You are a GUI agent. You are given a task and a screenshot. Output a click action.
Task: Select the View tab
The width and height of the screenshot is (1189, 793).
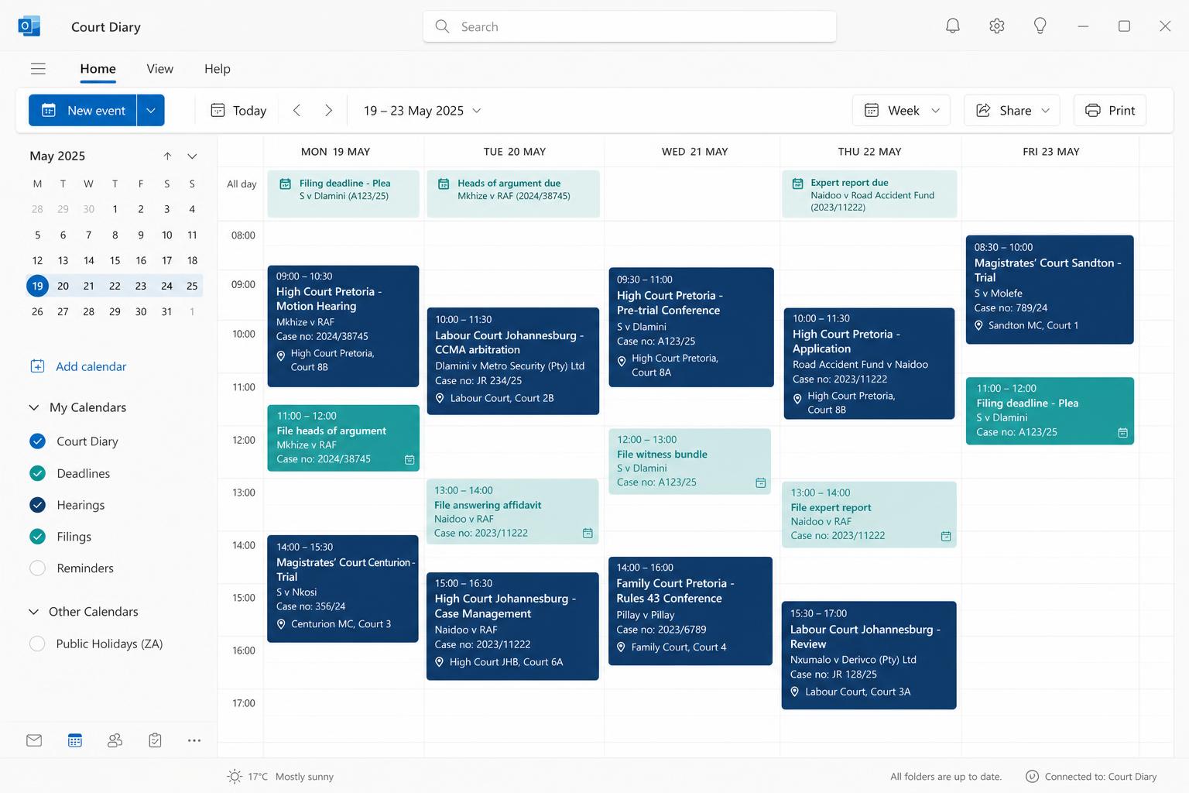coord(160,69)
